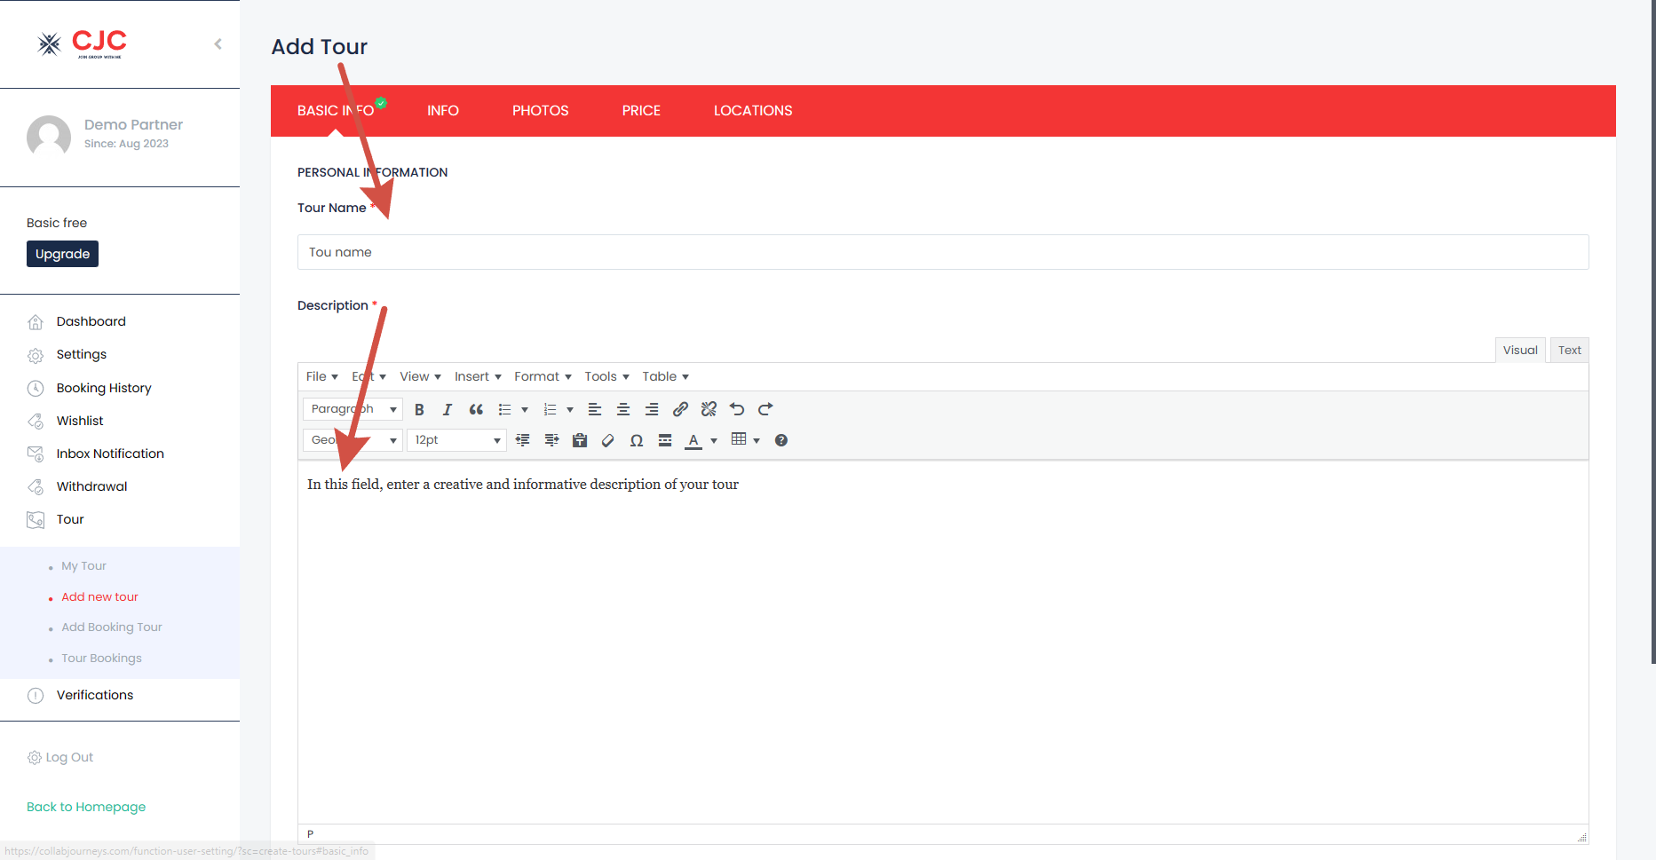Toggle bold formatting in the editor

[419, 409]
